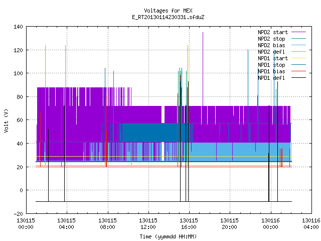This screenshot has height=241, width=321.
Task: Click the '130115 16:00' x-axis tick label
Action: (189, 224)
